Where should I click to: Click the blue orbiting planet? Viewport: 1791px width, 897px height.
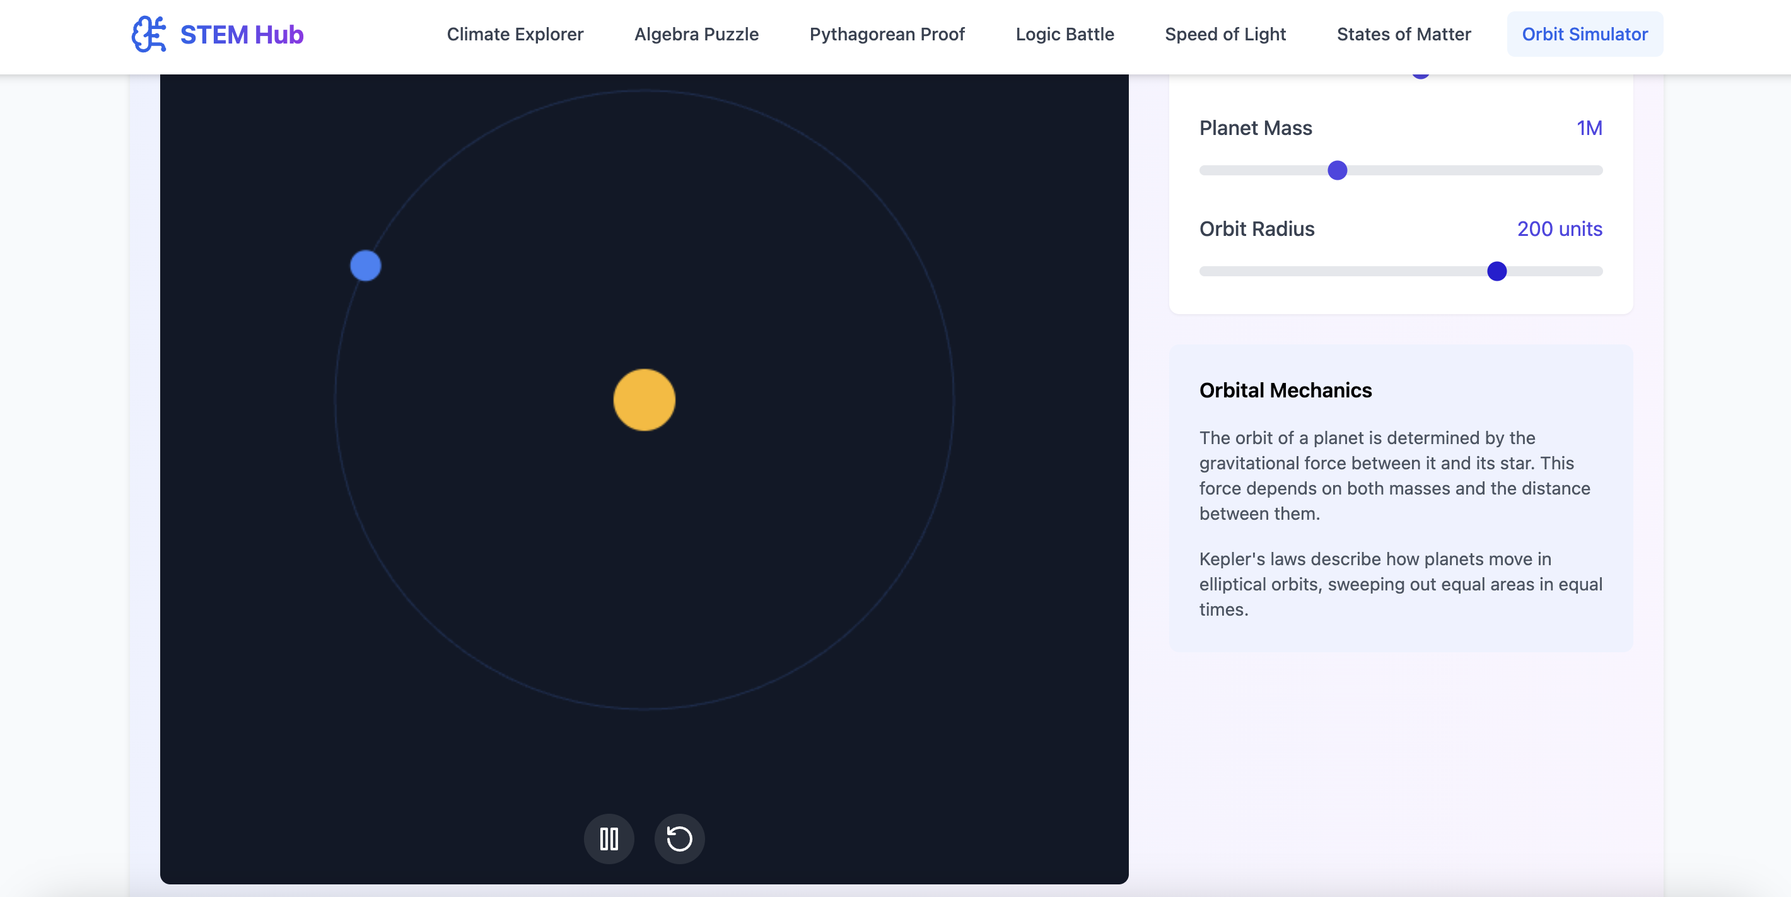tap(365, 266)
